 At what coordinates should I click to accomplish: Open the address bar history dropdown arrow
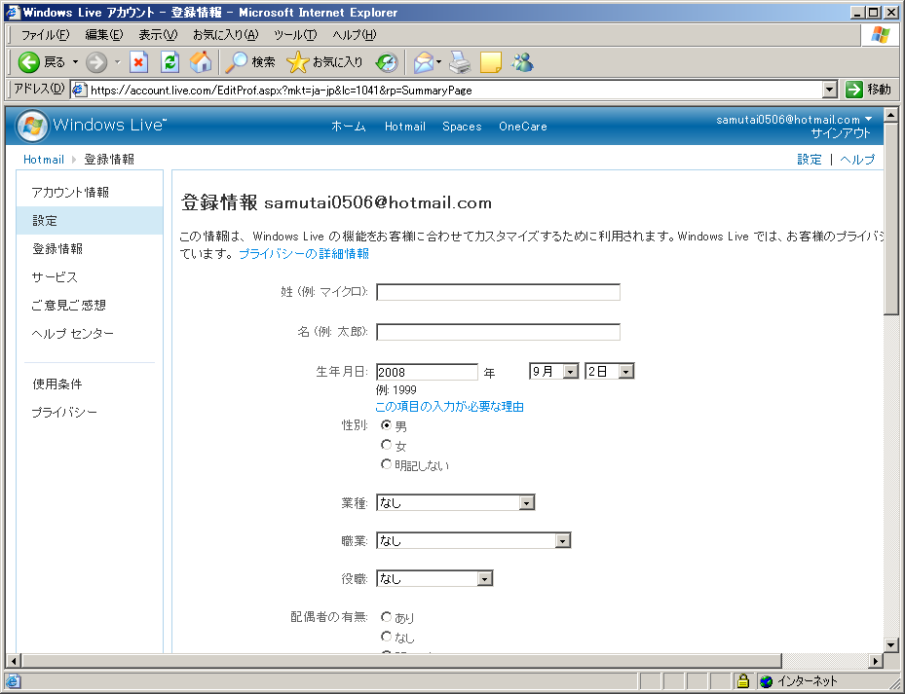tap(829, 90)
